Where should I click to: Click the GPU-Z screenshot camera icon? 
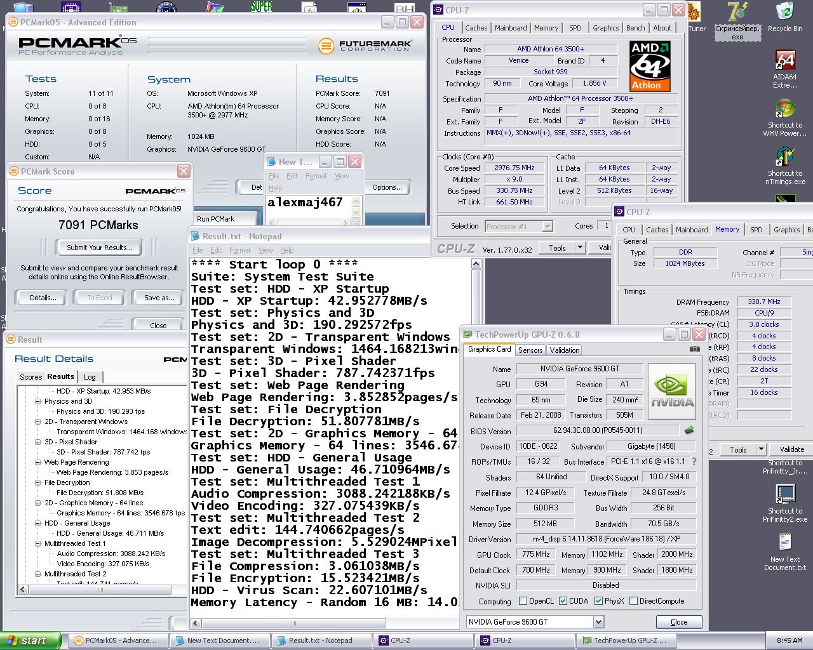click(695, 348)
